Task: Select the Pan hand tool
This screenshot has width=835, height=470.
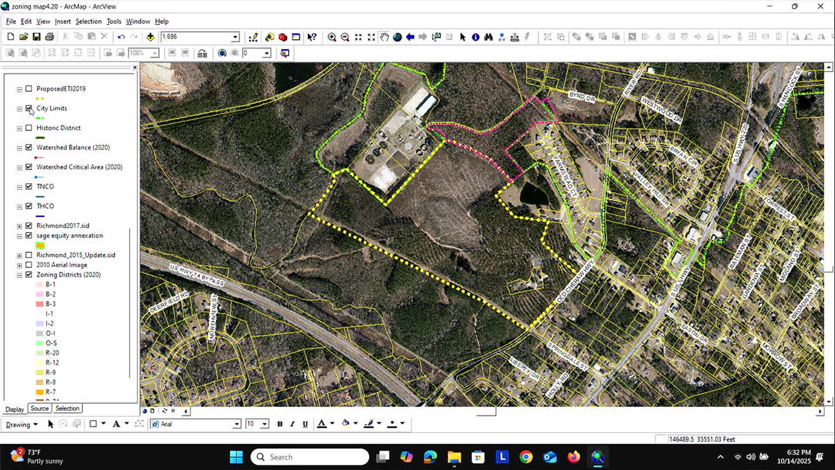Action: click(384, 37)
